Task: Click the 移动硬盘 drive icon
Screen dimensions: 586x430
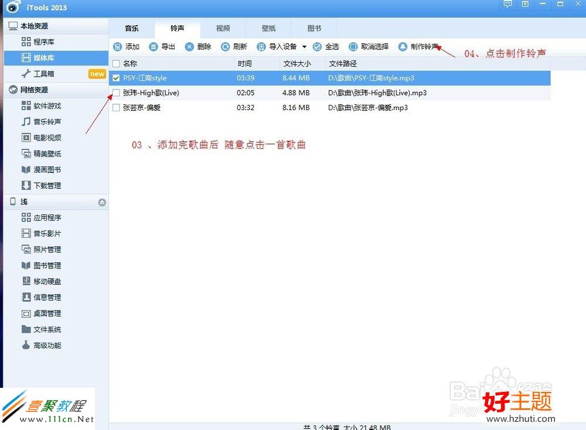Action: point(26,281)
